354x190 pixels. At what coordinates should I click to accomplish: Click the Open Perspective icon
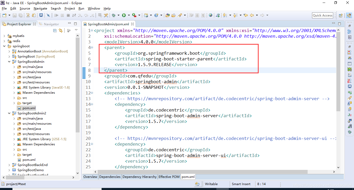click(341, 15)
